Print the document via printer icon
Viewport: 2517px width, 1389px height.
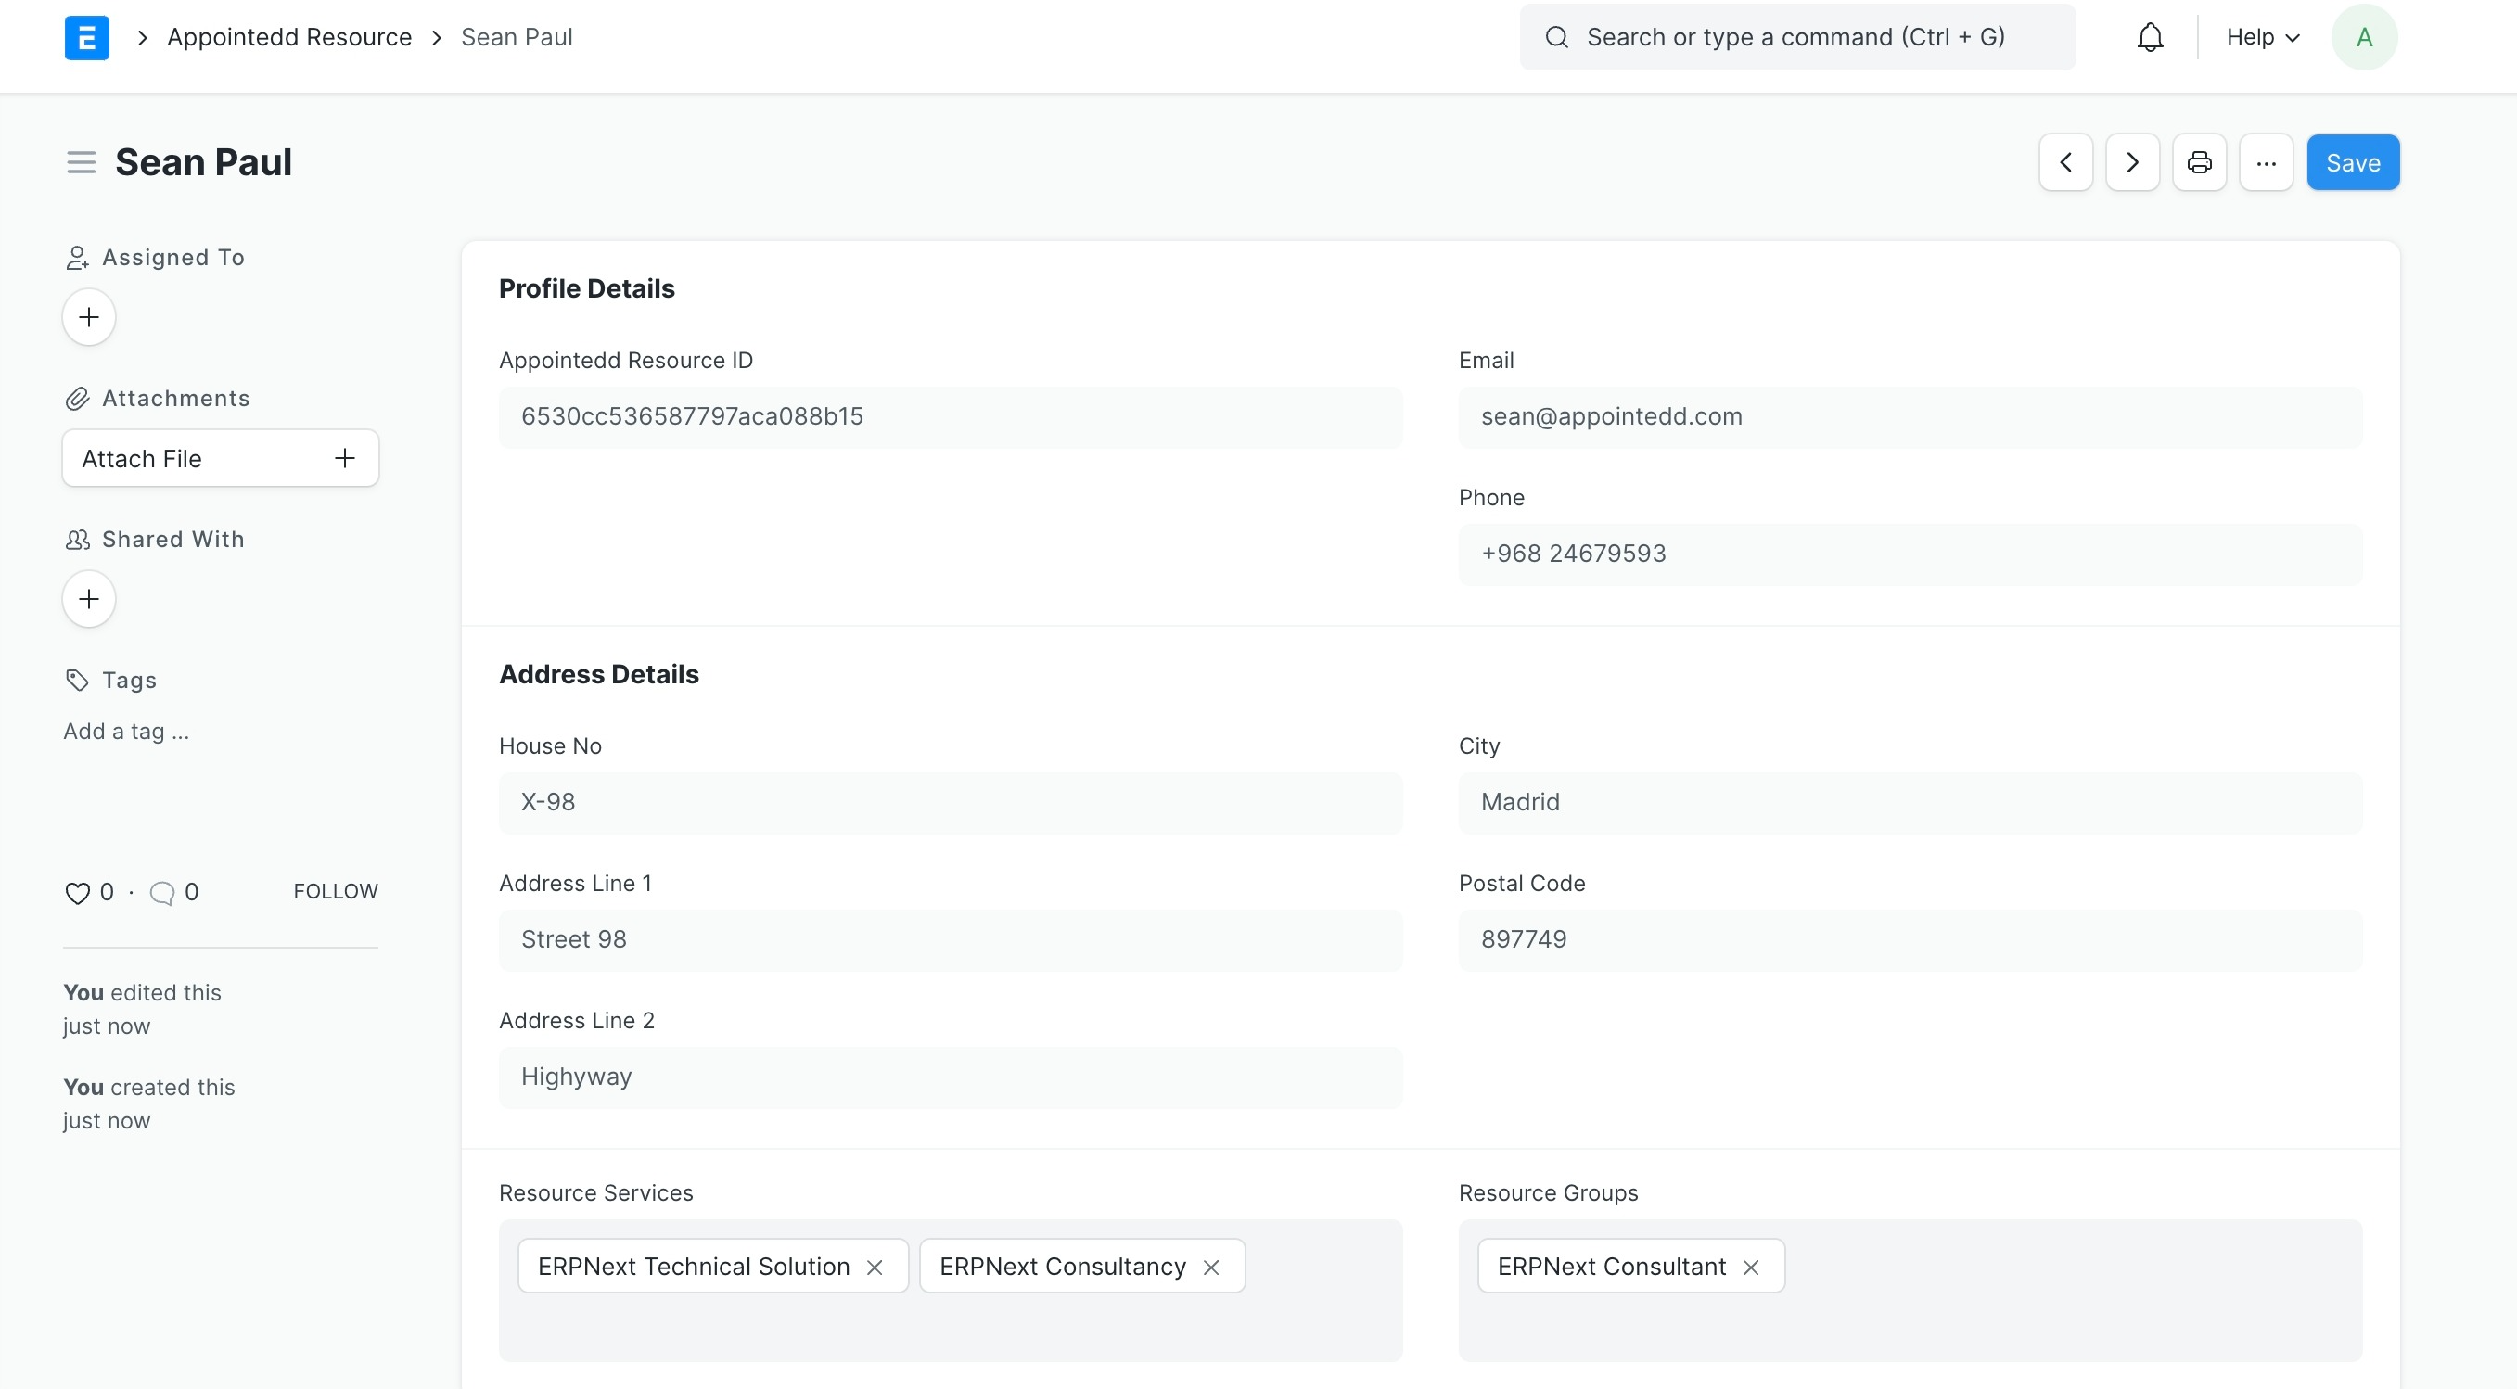(x=2200, y=162)
